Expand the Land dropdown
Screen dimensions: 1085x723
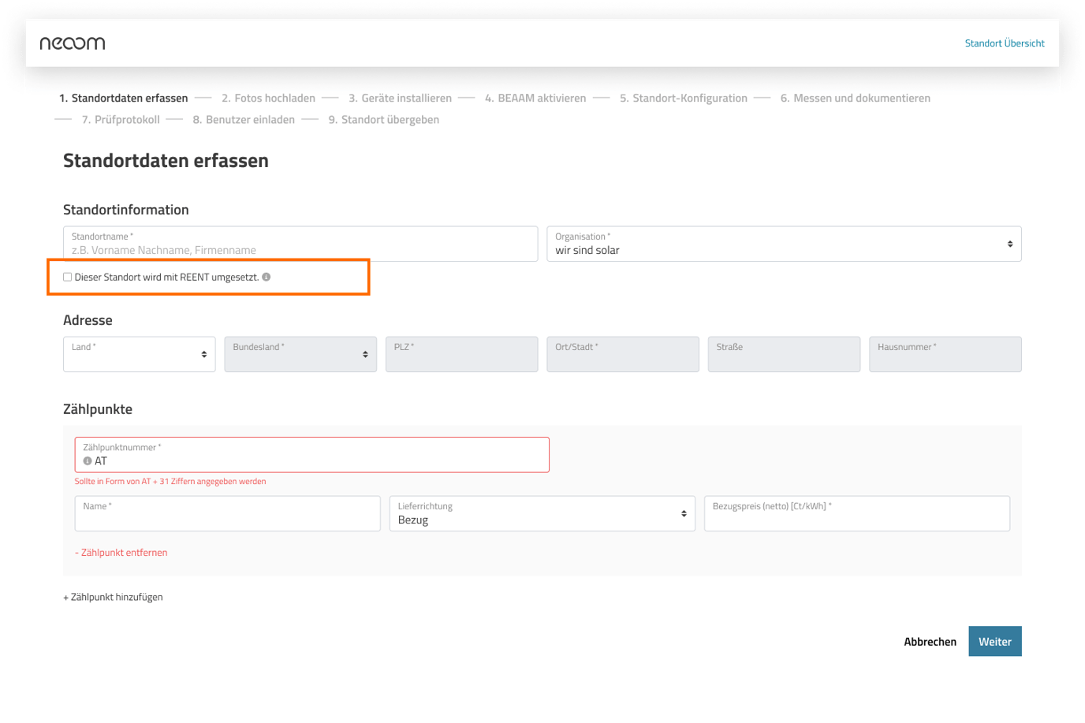click(x=140, y=355)
